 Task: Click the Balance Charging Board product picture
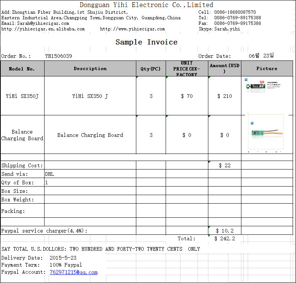coord(266,132)
